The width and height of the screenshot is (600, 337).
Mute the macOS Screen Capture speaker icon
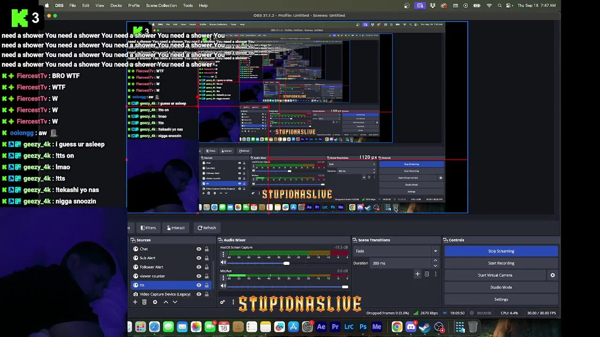coord(223,263)
